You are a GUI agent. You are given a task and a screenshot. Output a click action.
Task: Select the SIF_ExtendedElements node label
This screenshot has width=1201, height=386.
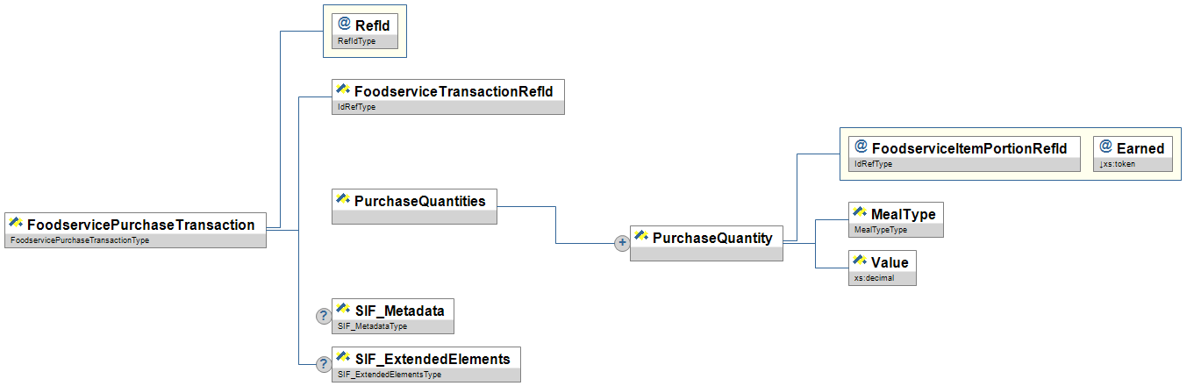432,359
